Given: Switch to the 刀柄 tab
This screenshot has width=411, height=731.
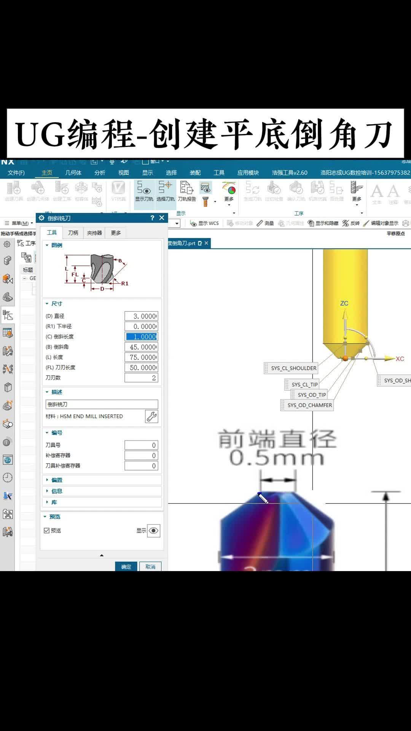Looking at the screenshot, I should [73, 233].
